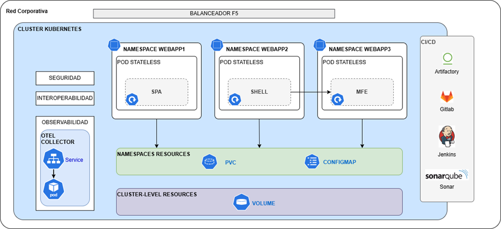The height and width of the screenshot is (229, 501).
Task: Select the namespace icon for WEBAPP3
Action: (320, 45)
